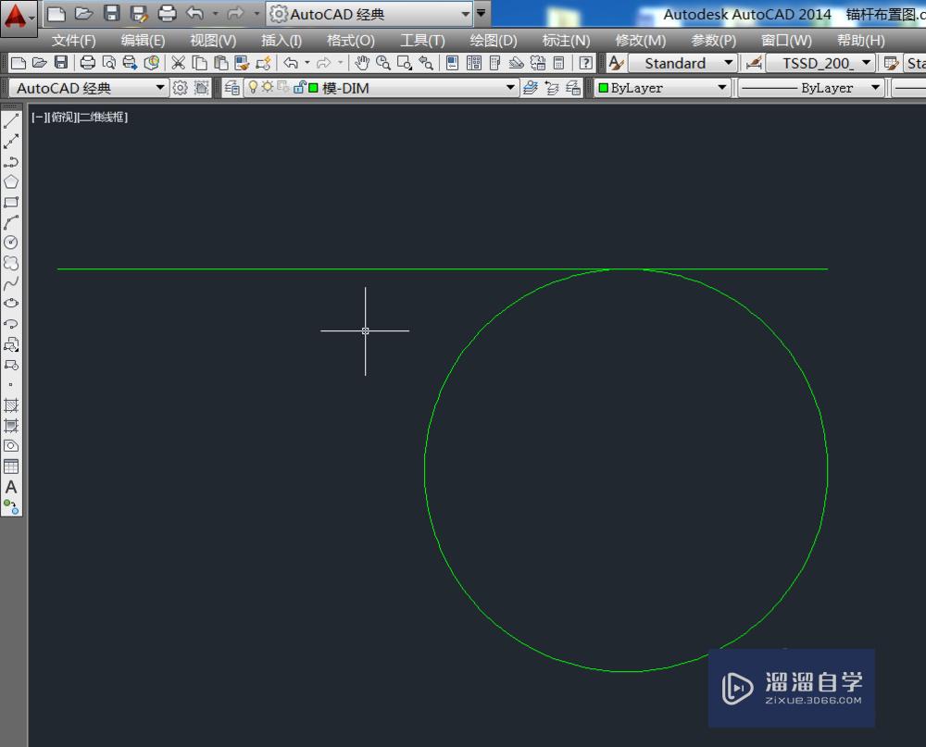This screenshot has width=926, height=747.
Task: Select the Multiline Text tool
Action: [11, 488]
